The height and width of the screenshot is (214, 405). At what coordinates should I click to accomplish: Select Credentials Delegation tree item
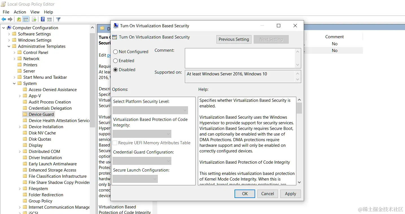tap(50, 108)
